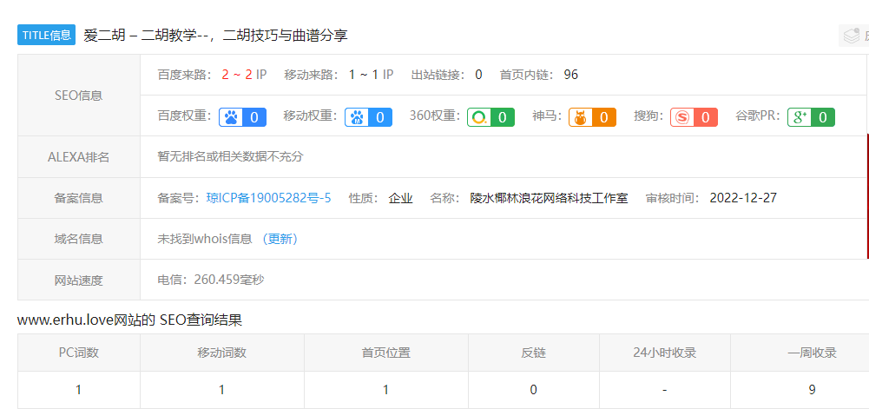The width and height of the screenshot is (869, 409).
Task: Click the PC词数 column header
Action: 79,353
